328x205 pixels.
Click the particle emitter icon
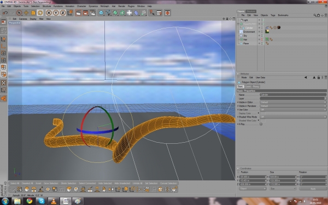pyautogui.click(x=143, y=13)
